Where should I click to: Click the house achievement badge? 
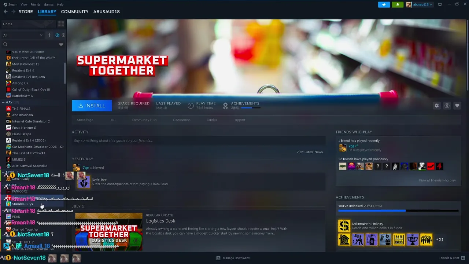[x=344, y=239]
